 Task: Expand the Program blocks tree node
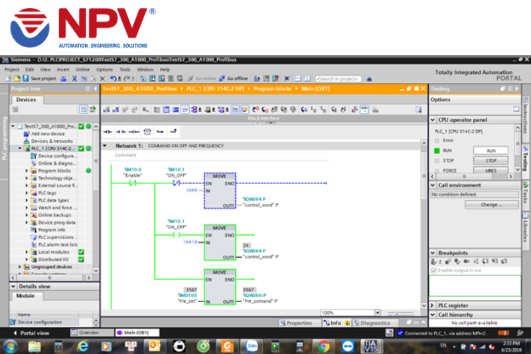(x=27, y=171)
